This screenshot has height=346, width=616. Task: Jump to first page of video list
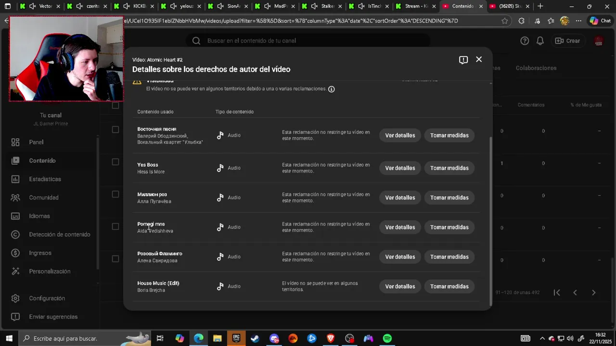(557, 292)
